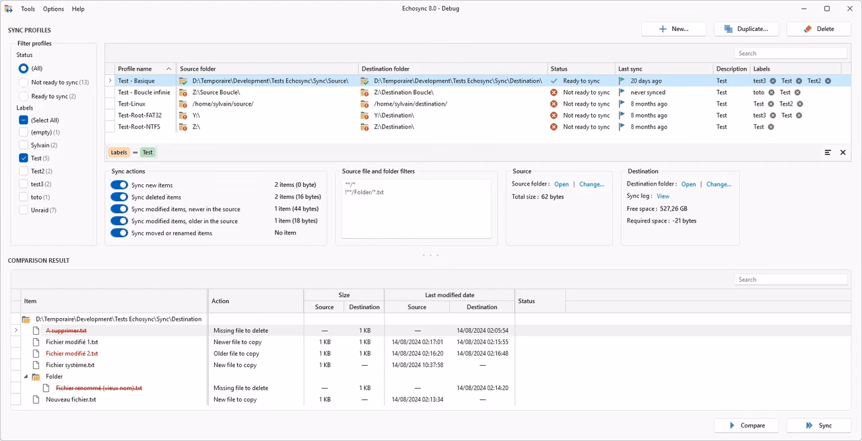Click the destination folder icon for Y:\Destination\
Screen dimensions: 862x441
click(x=365, y=115)
